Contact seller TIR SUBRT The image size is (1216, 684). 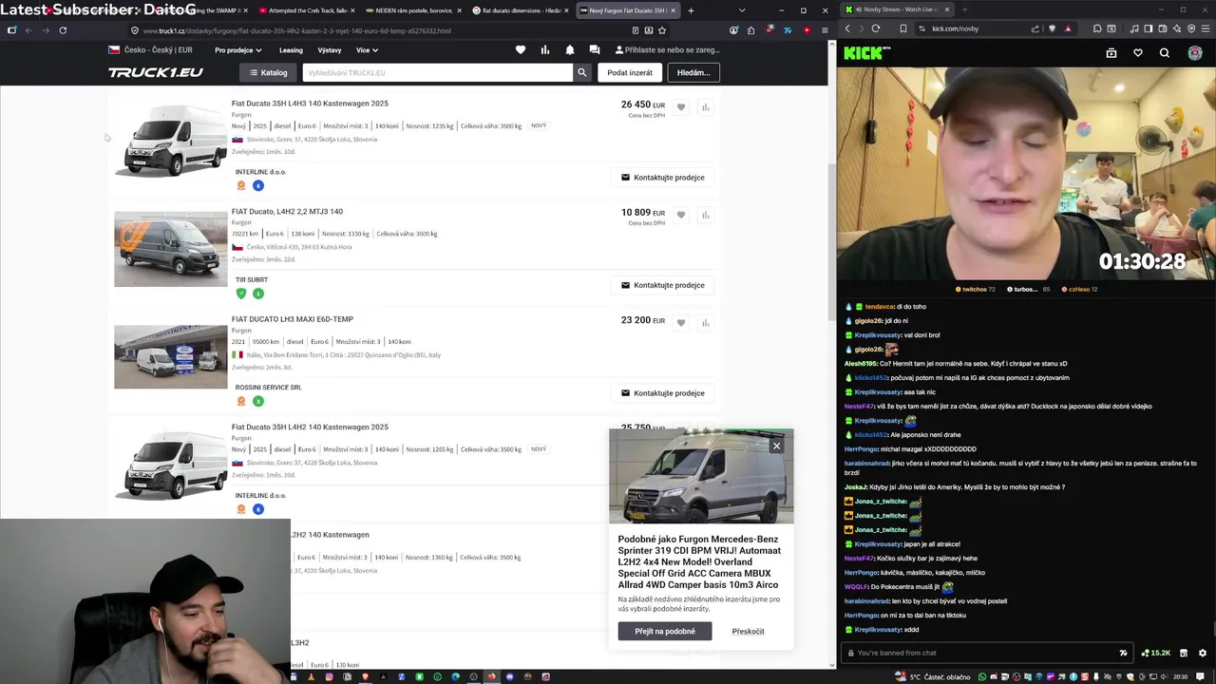(663, 285)
